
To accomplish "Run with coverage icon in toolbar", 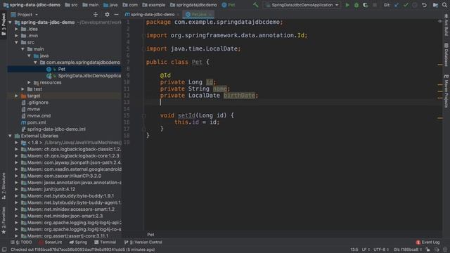I will (366, 5).
